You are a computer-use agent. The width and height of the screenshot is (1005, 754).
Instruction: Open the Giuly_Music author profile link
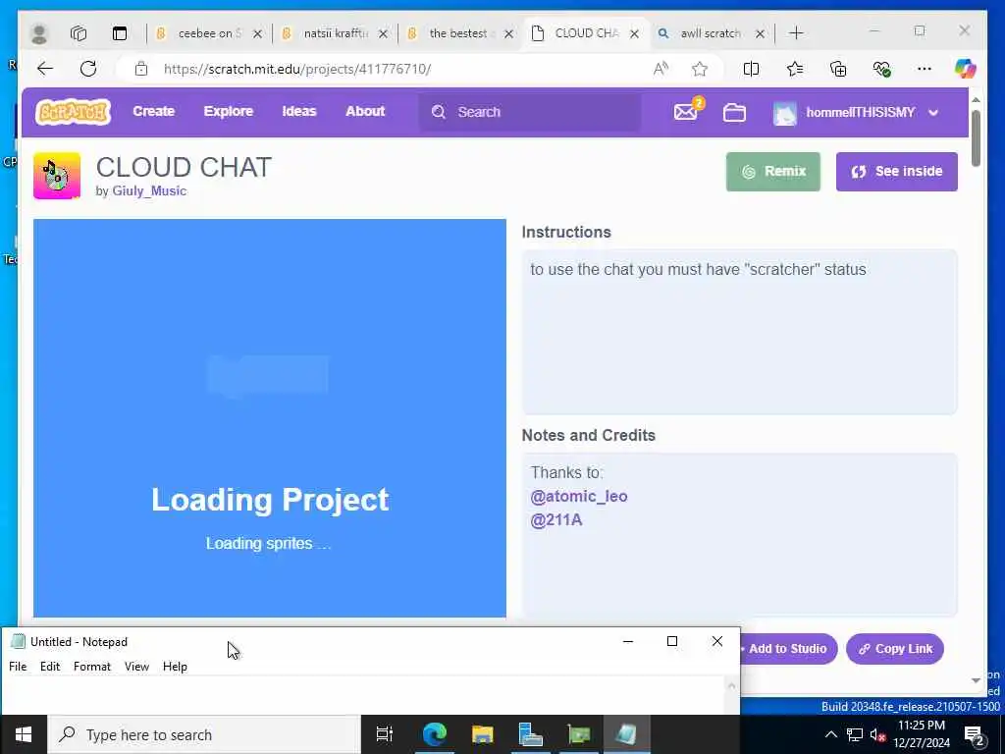[x=149, y=191]
